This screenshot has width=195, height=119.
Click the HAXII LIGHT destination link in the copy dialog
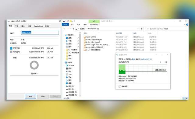click(x=146, y=59)
